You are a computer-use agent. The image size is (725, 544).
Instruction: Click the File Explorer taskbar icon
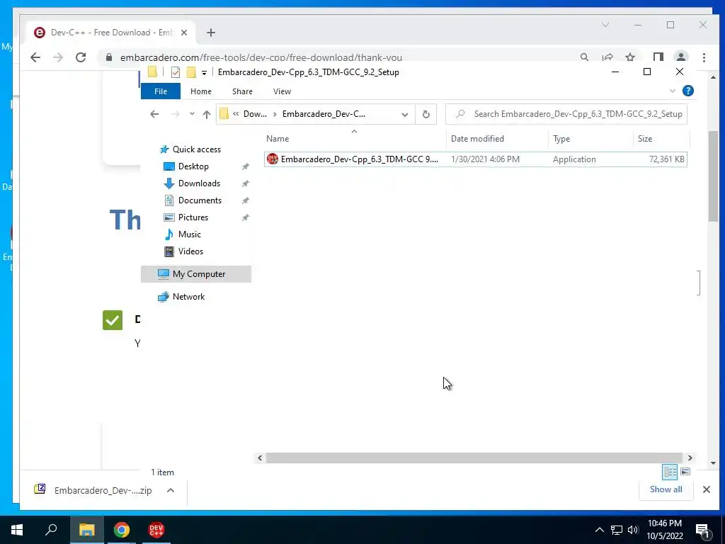pos(87,530)
